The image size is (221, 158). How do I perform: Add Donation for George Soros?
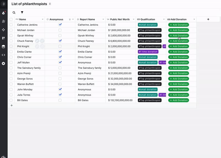[x=178, y=79]
